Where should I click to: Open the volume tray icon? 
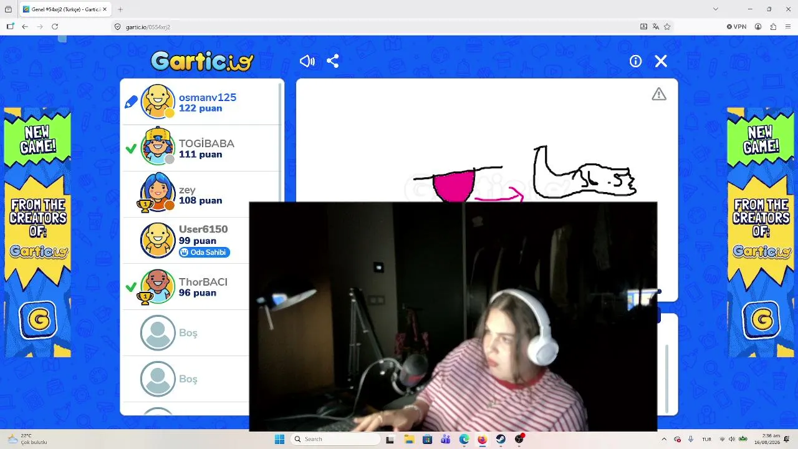(732, 439)
